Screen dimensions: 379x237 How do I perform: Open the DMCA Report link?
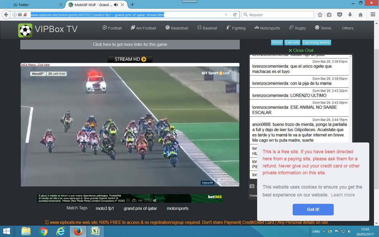pos(34,64)
